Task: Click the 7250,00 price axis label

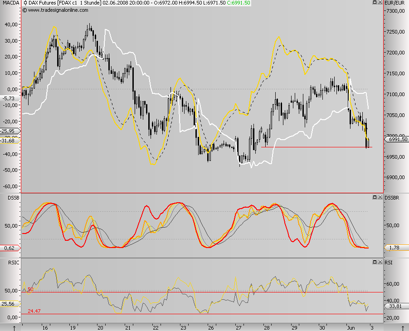Action: click(395, 32)
